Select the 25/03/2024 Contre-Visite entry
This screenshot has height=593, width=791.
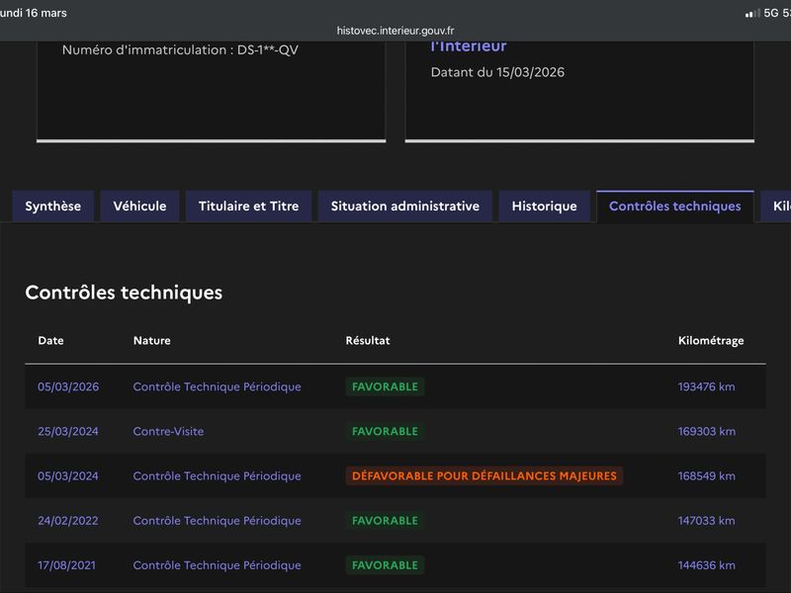[168, 432]
